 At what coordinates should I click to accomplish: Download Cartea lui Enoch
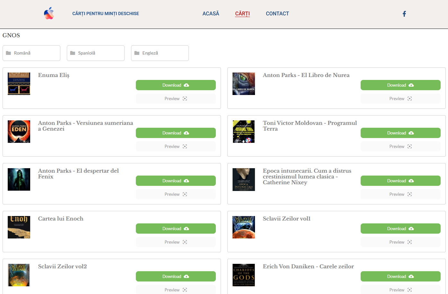[176, 229]
